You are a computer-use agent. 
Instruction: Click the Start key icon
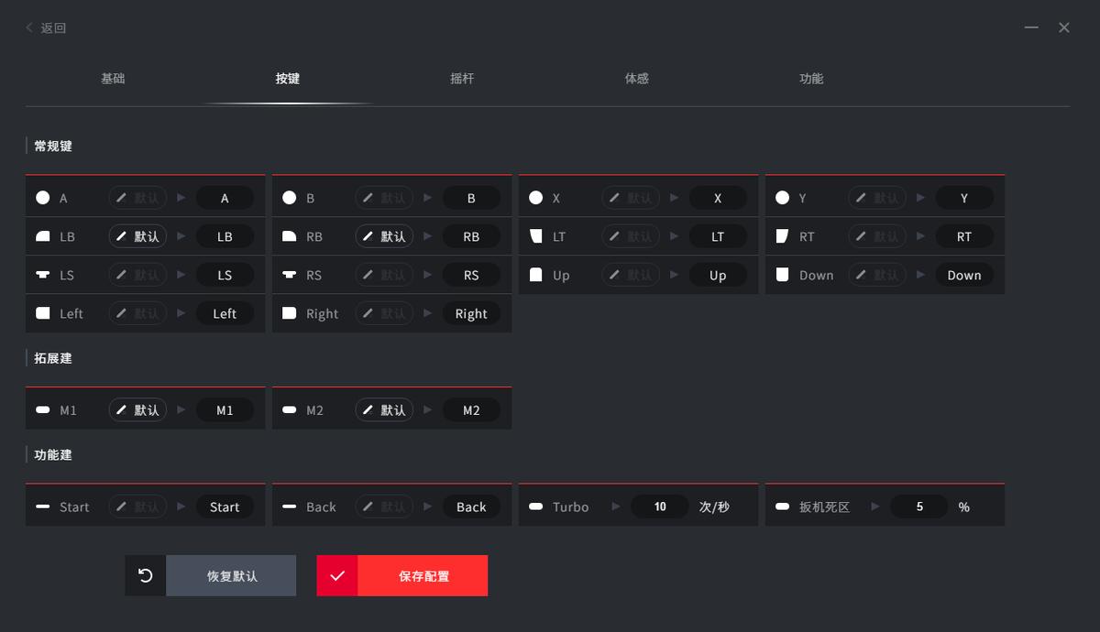tap(42, 506)
